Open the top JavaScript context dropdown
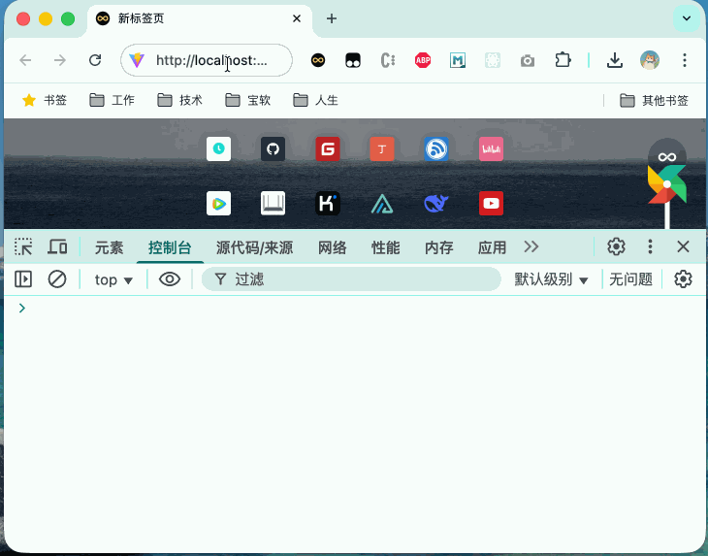Viewport: 708px width, 556px height. click(113, 280)
